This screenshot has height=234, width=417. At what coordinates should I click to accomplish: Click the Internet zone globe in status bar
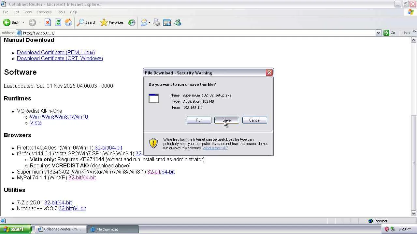click(371, 221)
